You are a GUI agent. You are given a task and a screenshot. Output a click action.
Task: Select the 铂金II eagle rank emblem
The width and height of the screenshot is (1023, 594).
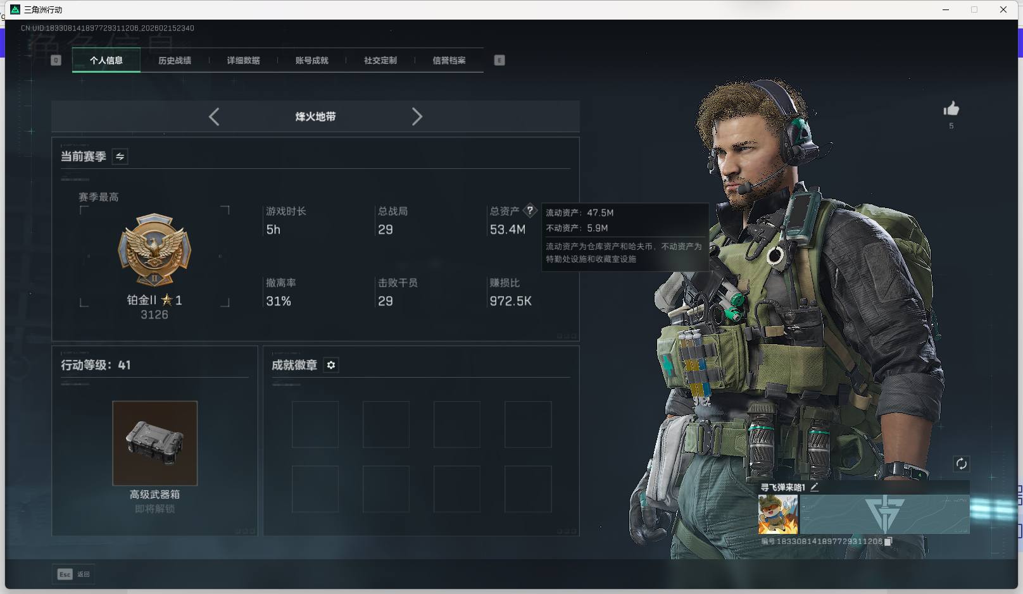coord(154,250)
